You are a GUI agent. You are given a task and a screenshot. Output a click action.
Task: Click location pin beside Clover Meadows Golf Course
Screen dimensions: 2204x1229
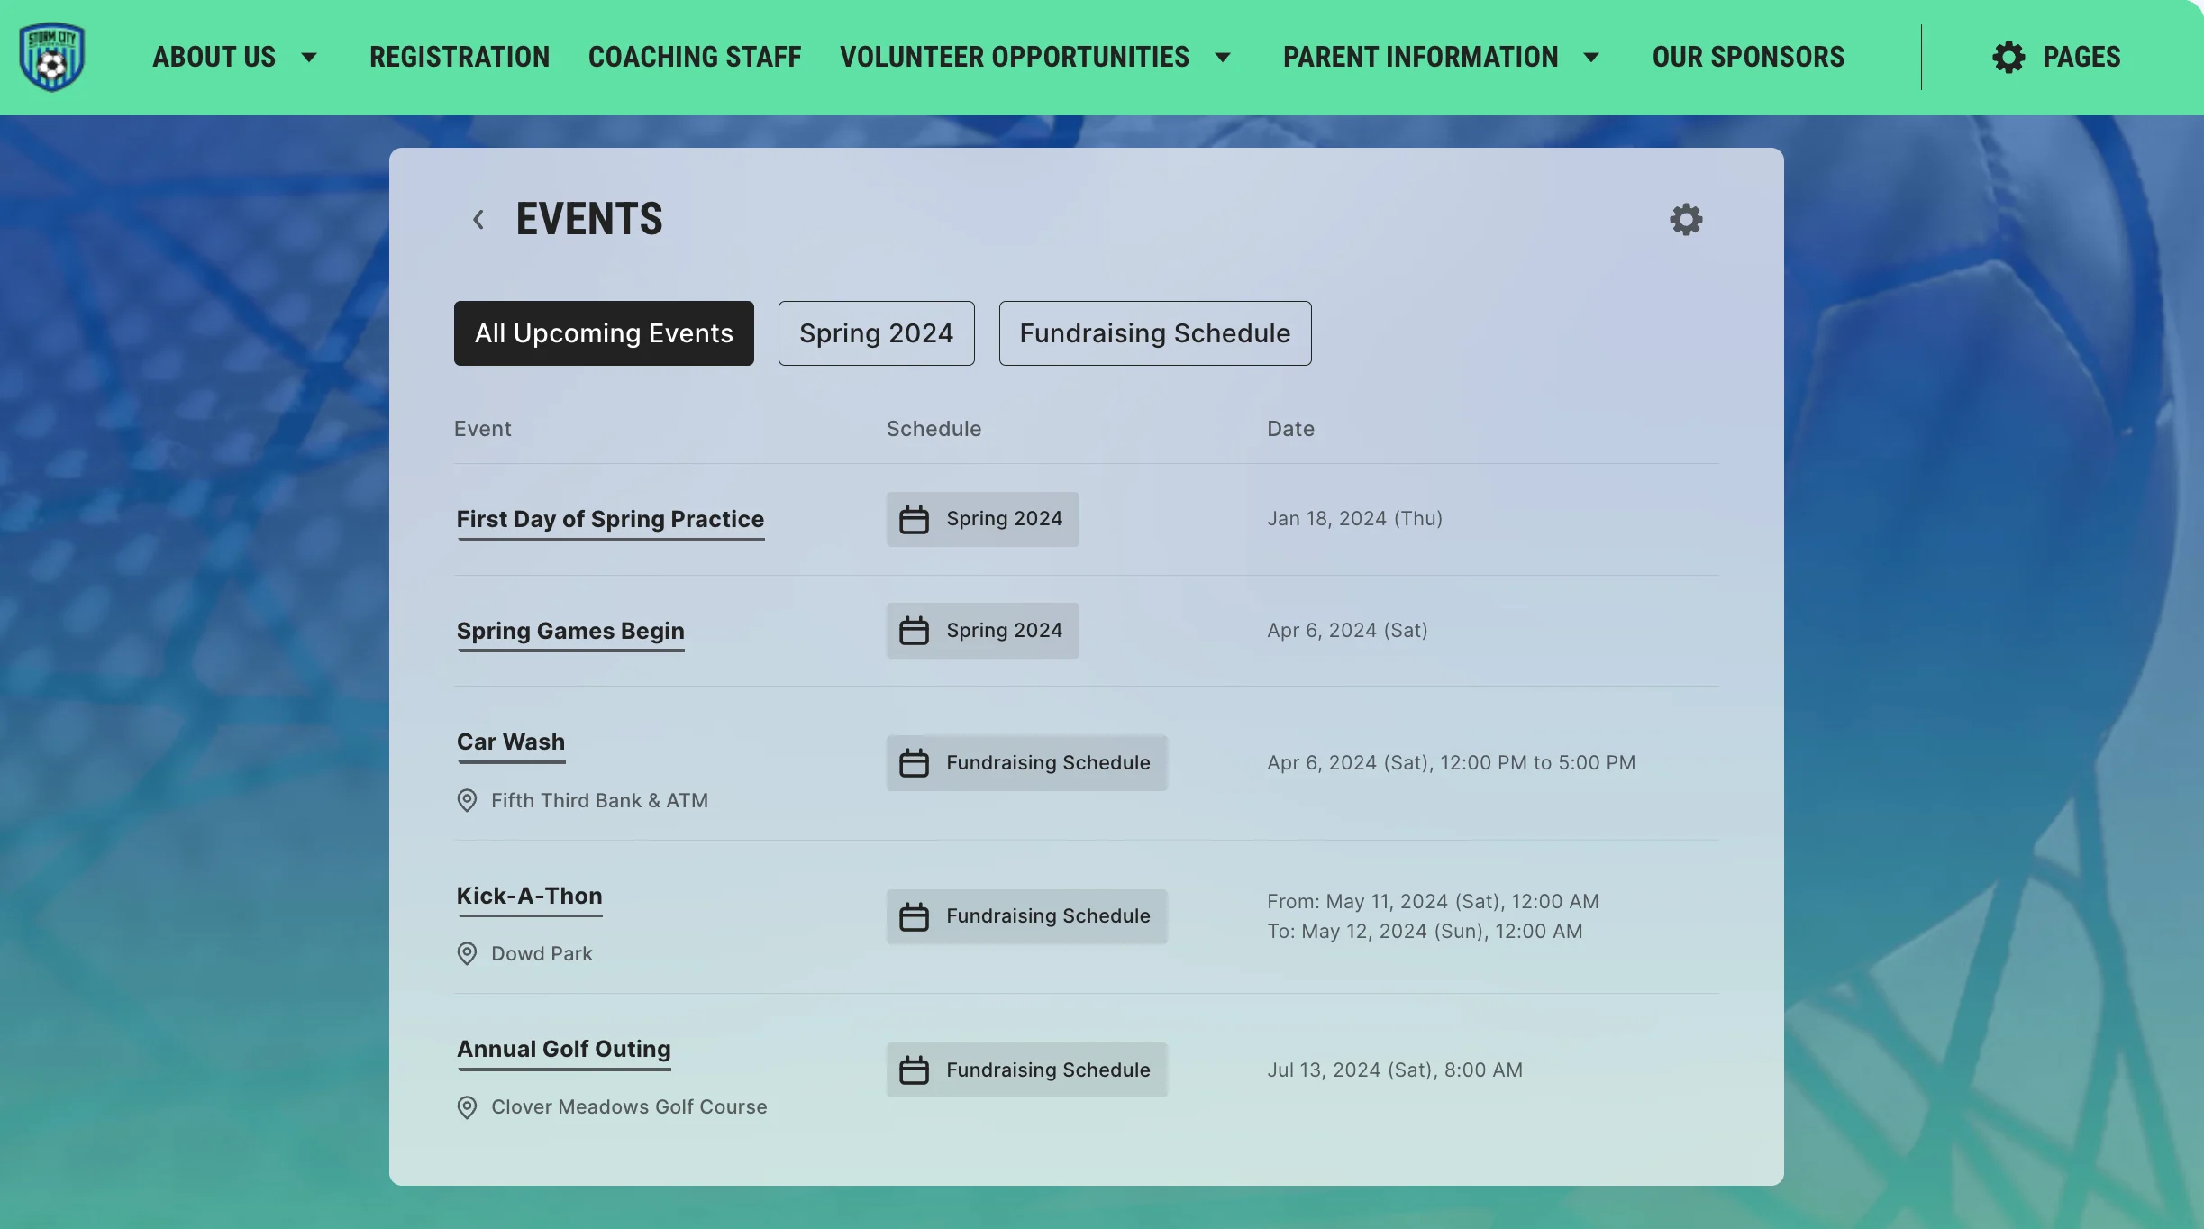point(467,1107)
